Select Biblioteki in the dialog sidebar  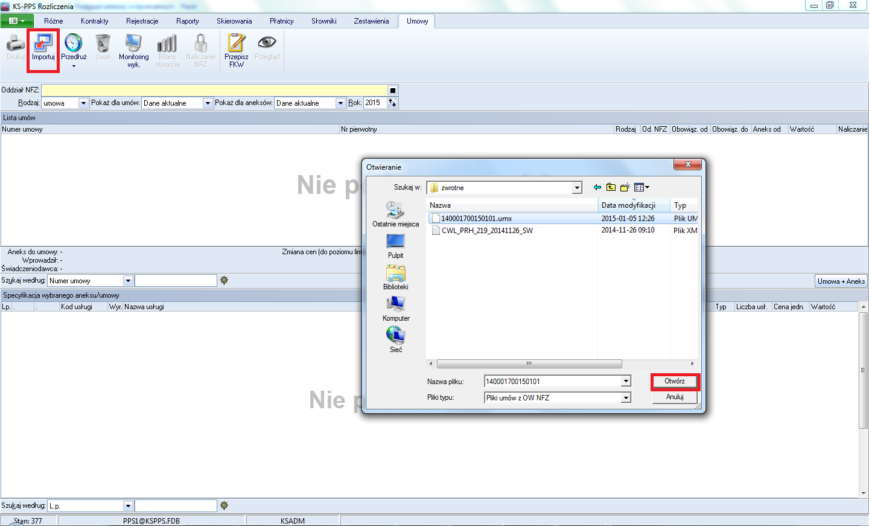tap(395, 278)
